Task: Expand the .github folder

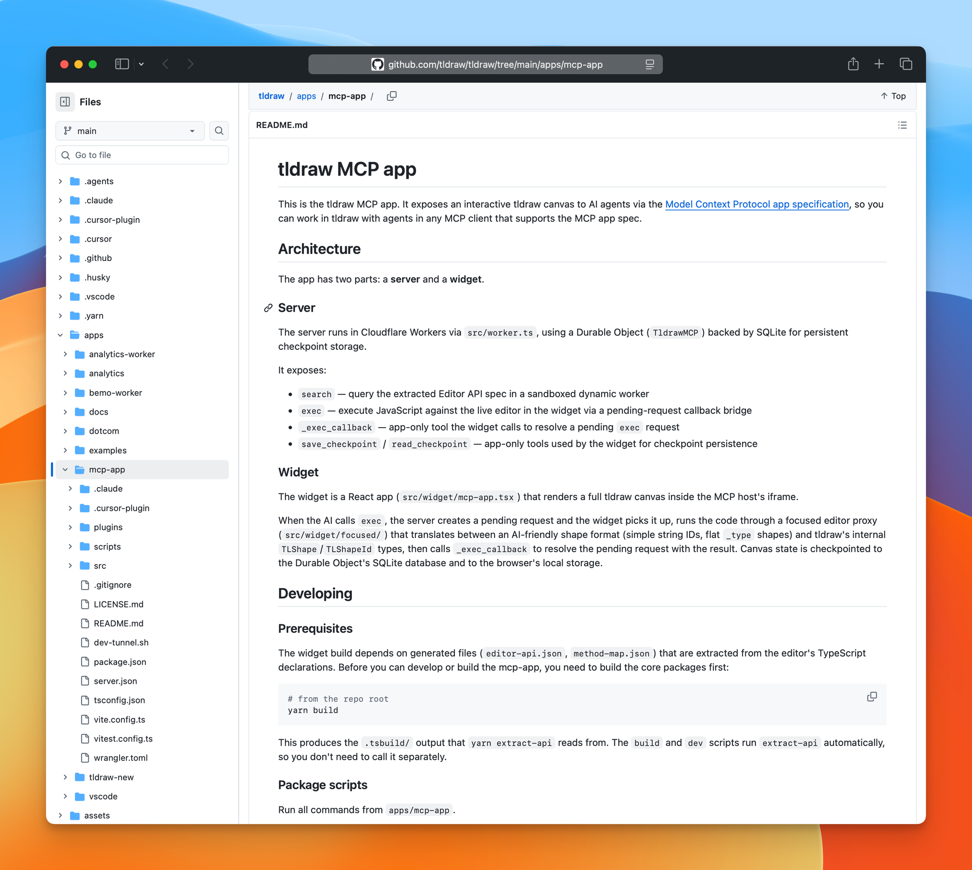Action: point(60,258)
